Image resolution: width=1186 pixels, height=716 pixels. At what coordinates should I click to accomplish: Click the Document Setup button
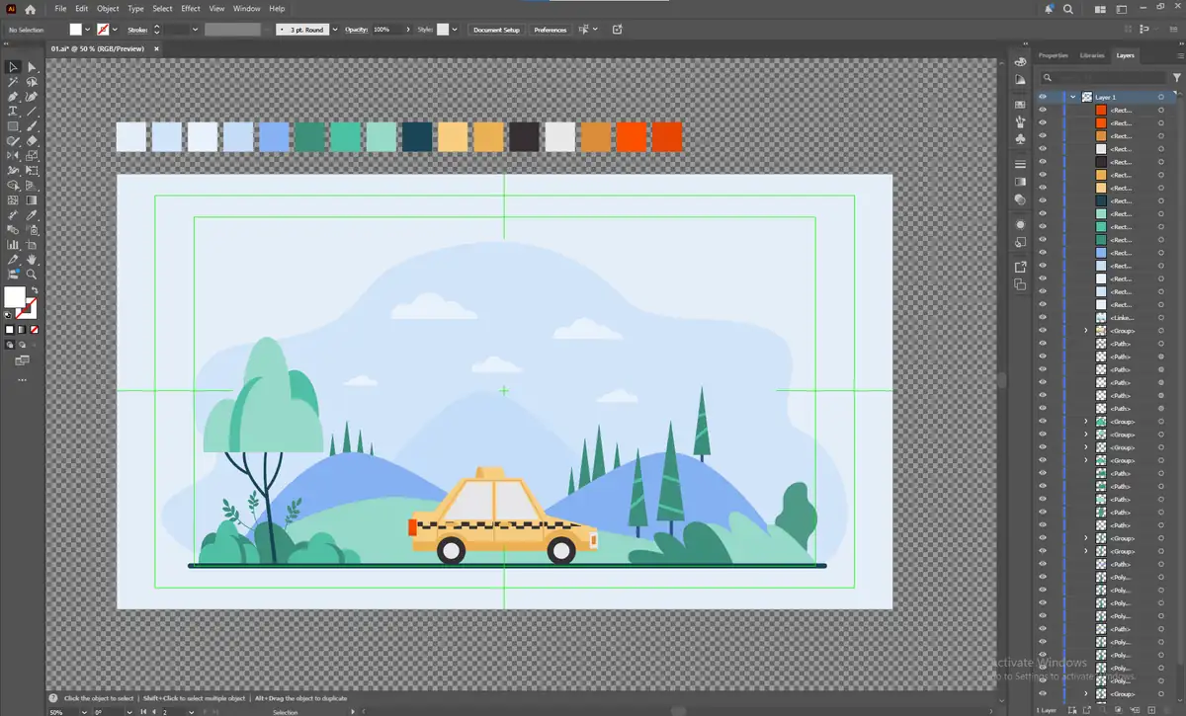[x=496, y=30]
